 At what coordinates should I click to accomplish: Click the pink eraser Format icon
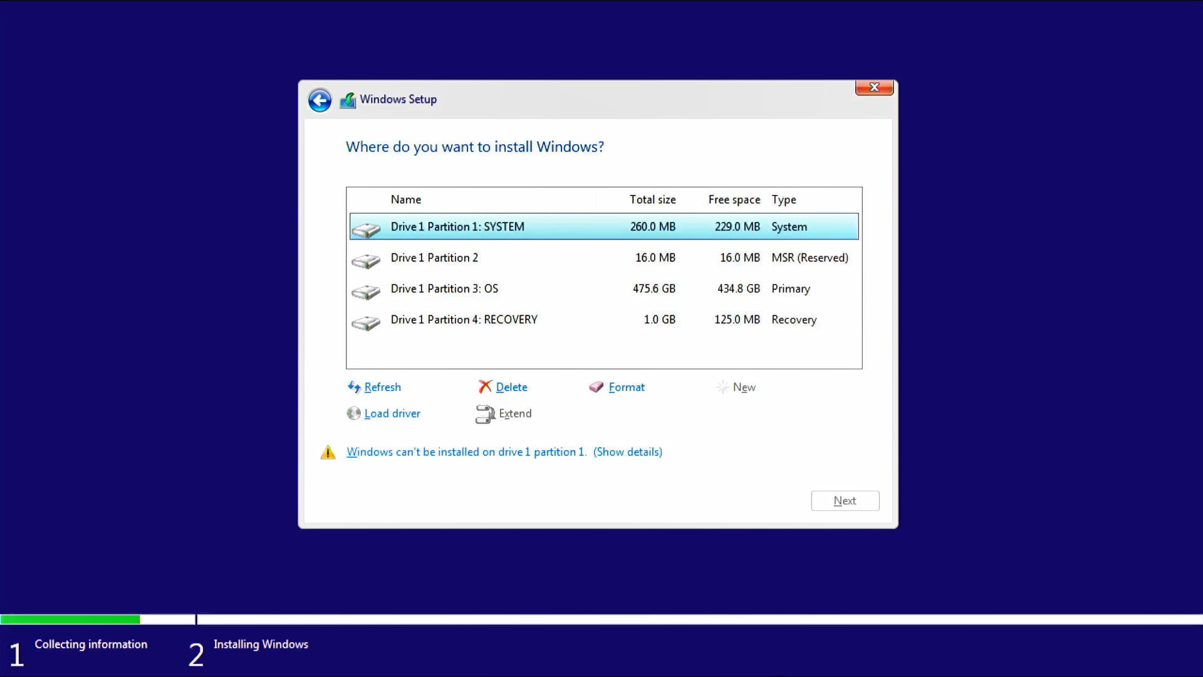coord(596,387)
